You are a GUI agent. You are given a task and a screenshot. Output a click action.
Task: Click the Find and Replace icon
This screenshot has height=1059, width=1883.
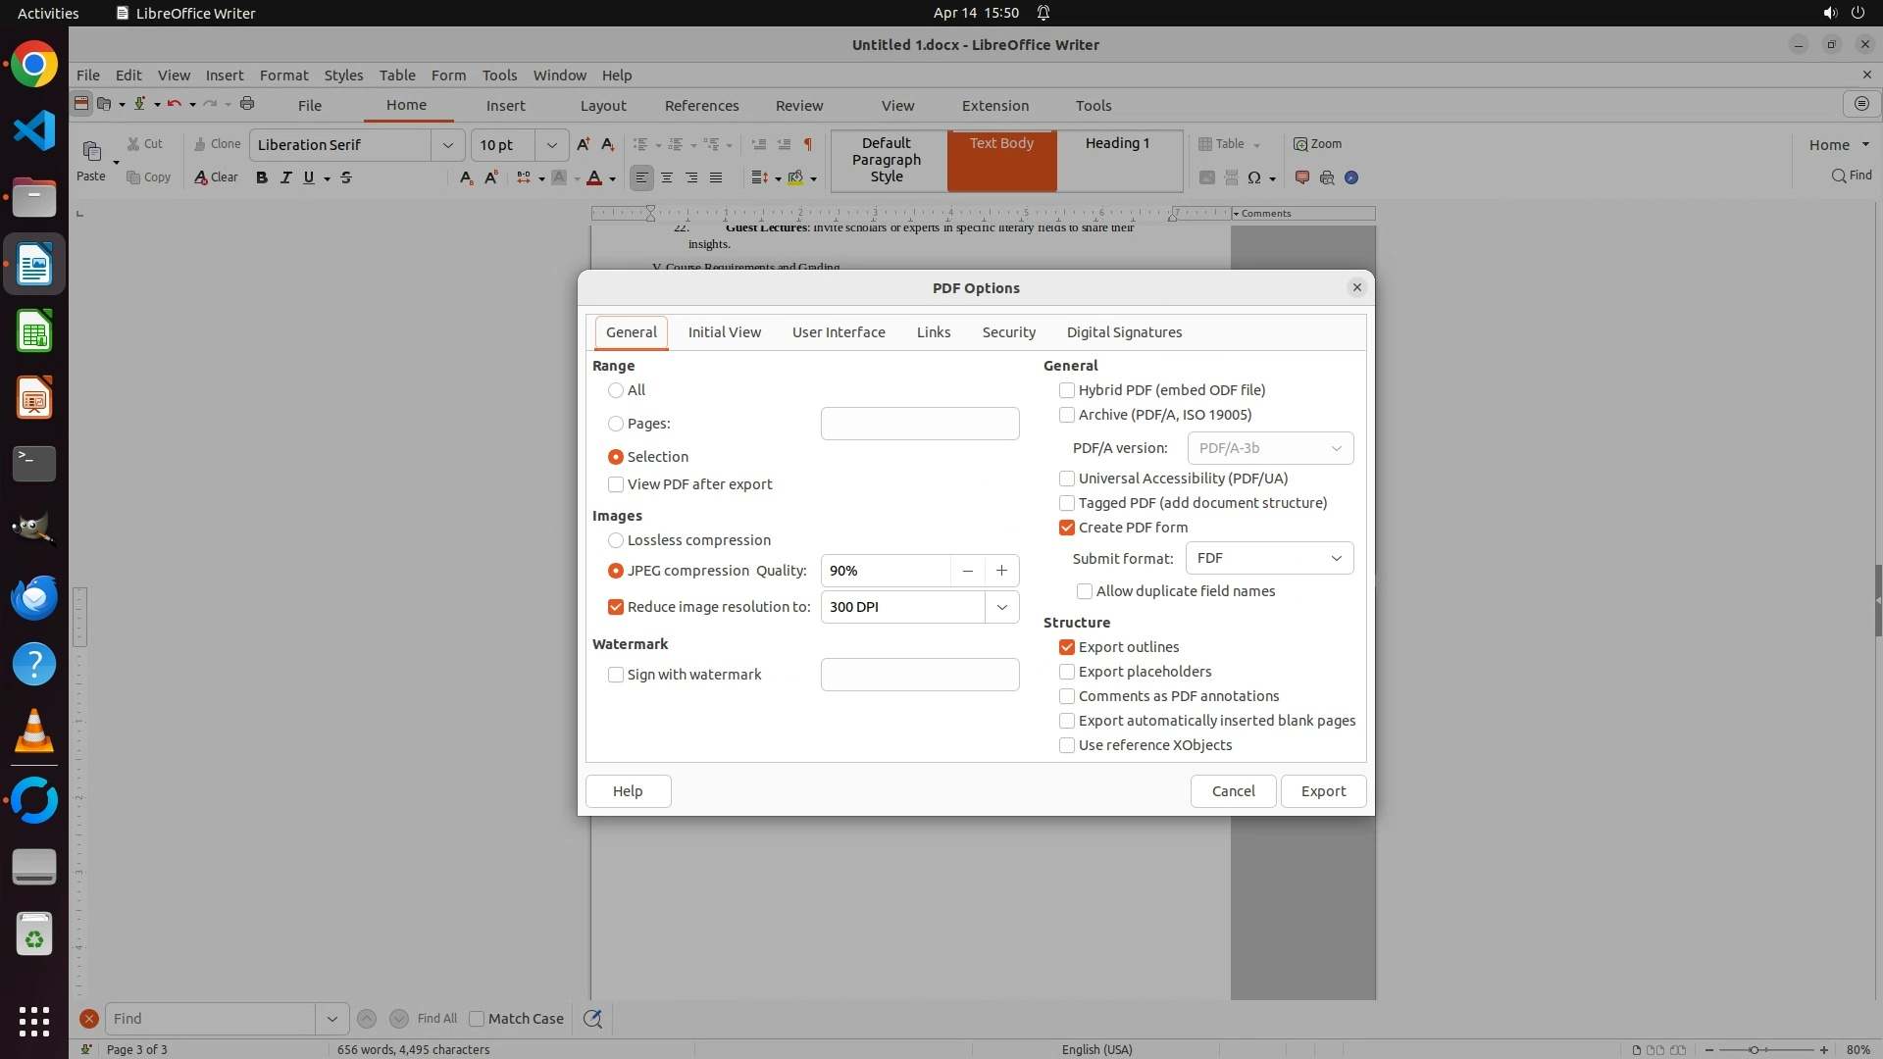[592, 1019]
